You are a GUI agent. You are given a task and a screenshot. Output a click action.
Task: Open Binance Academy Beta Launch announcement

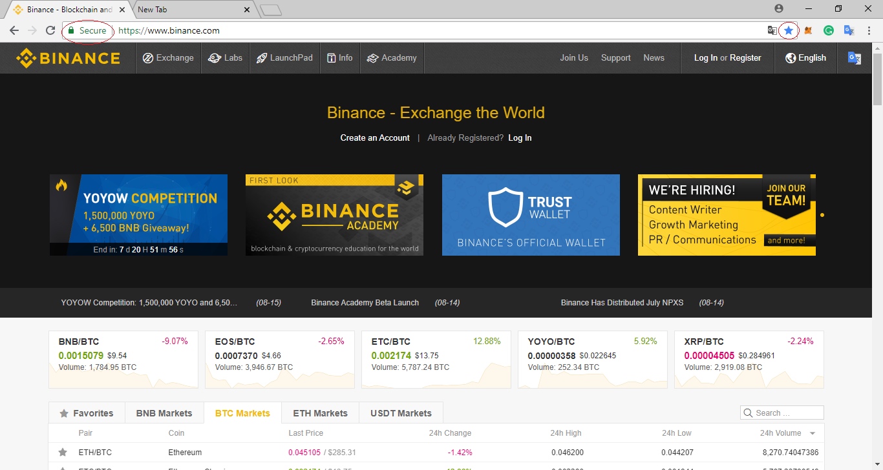(365, 303)
